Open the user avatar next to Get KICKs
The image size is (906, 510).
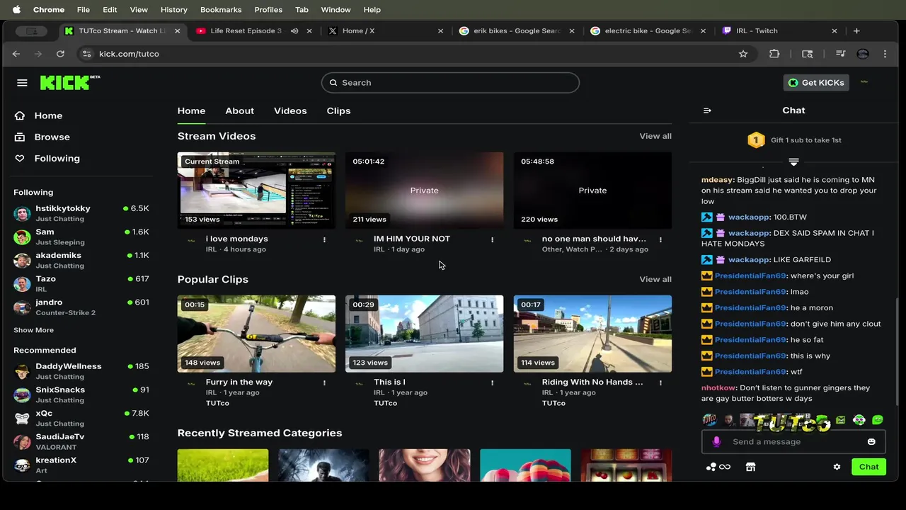[x=864, y=83]
